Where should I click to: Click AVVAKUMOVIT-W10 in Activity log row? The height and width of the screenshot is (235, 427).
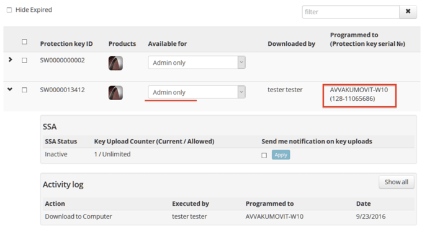click(274, 216)
